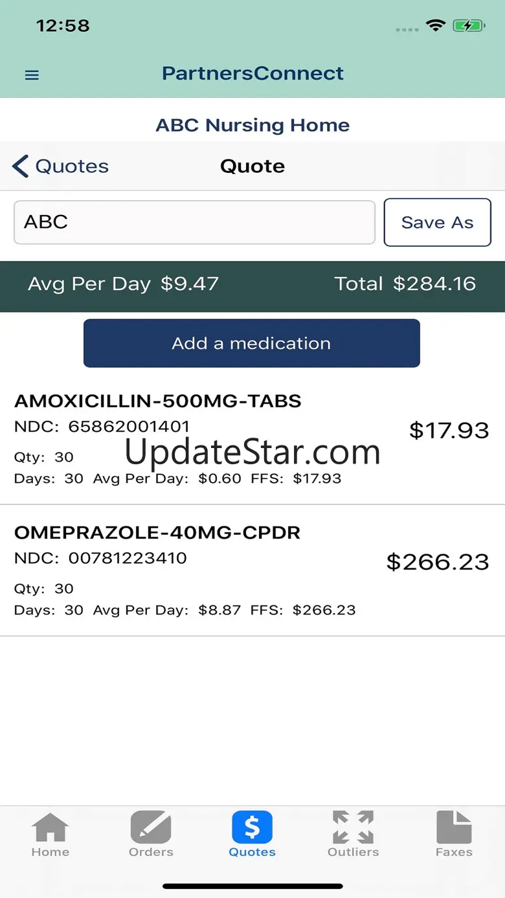Click Add a medication button
505x898 pixels.
tap(252, 343)
